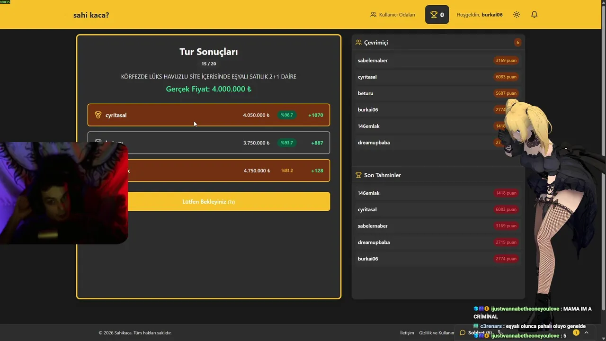Click the +887 points value
Viewport: 606px width, 341px height.
click(317, 143)
